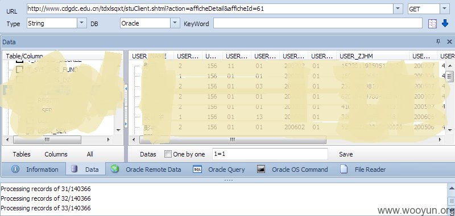Screen dimensions: 455x216
Task: Click the data grid horizontal scrollbar thumb
Action: tap(233, 140)
